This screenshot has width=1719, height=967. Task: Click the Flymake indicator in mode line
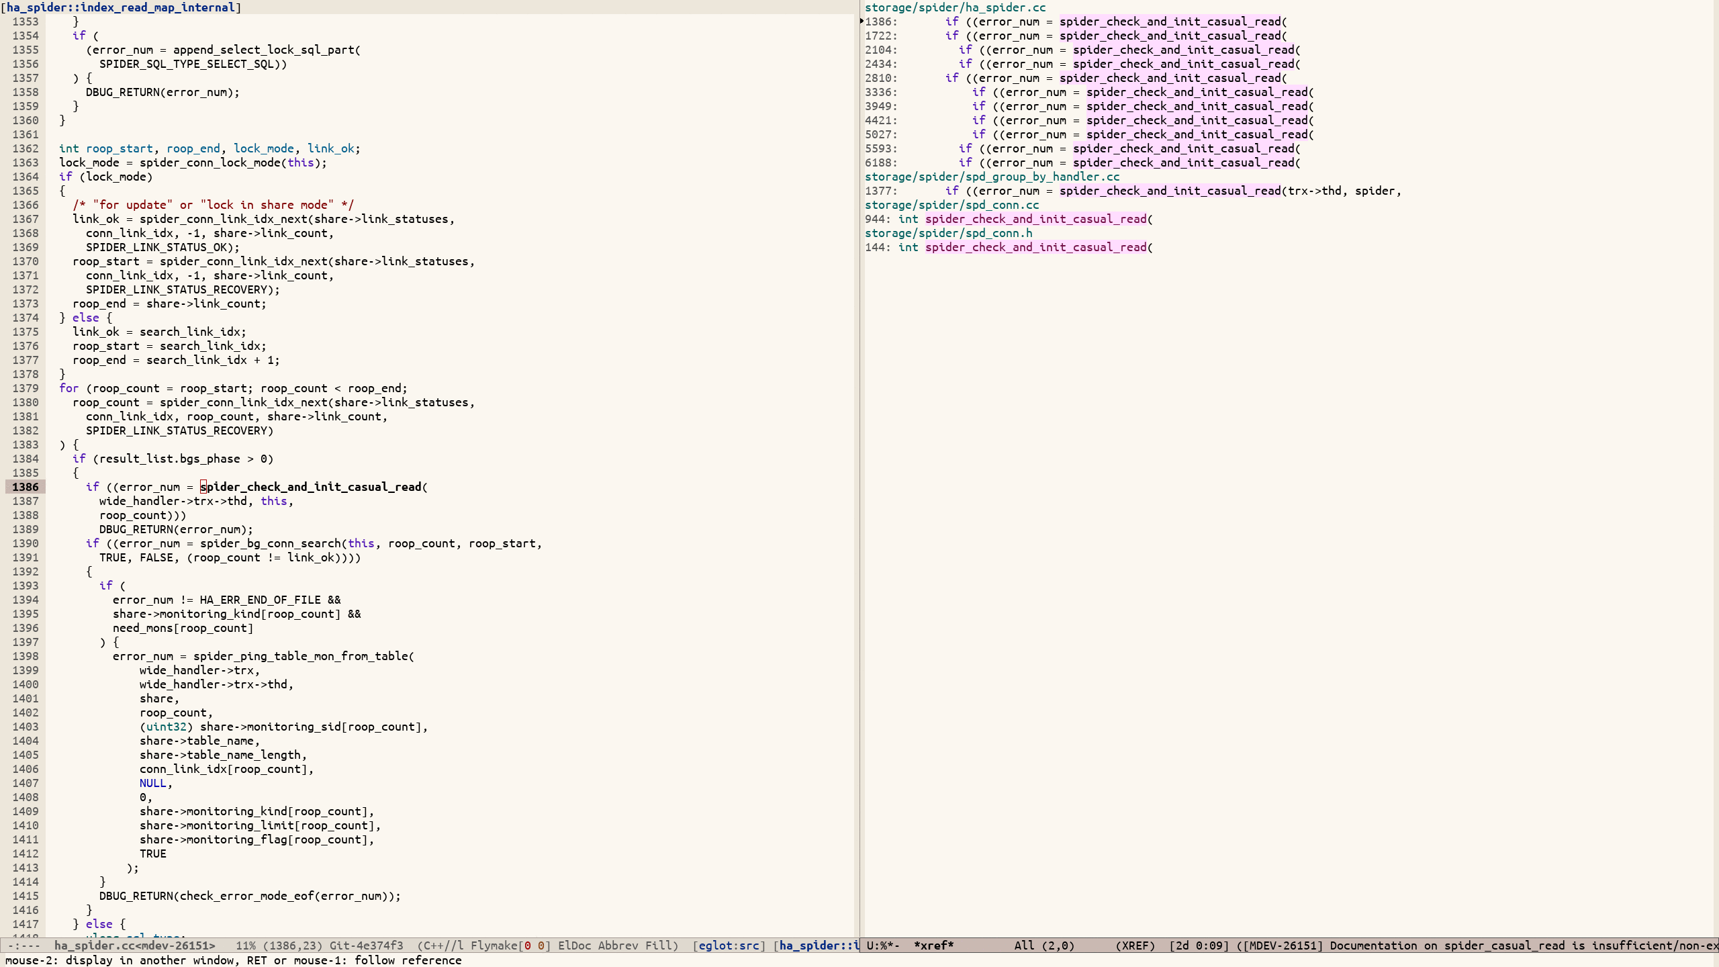pyautogui.click(x=496, y=946)
